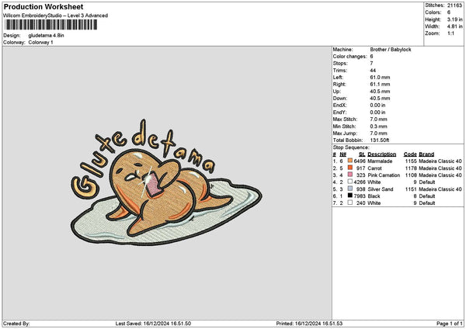466x329 pixels.
Task: Select the Black color swatch
Action: [350, 196]
